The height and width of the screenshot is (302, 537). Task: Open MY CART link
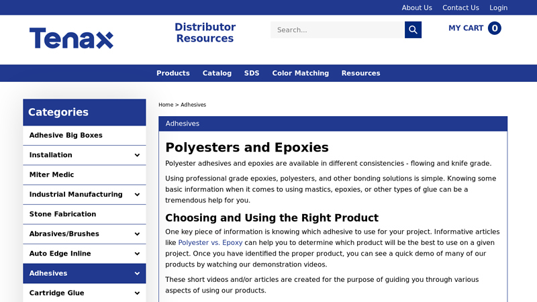(466, 28)
